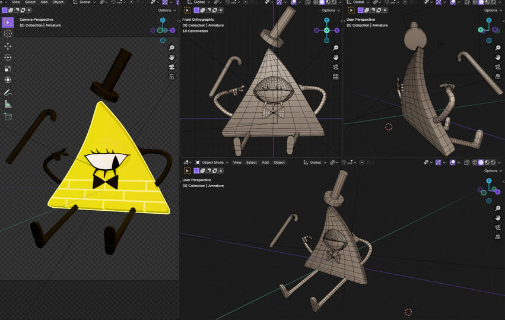
Task: Select the Measure tool
Action: (x=8, y=104)
